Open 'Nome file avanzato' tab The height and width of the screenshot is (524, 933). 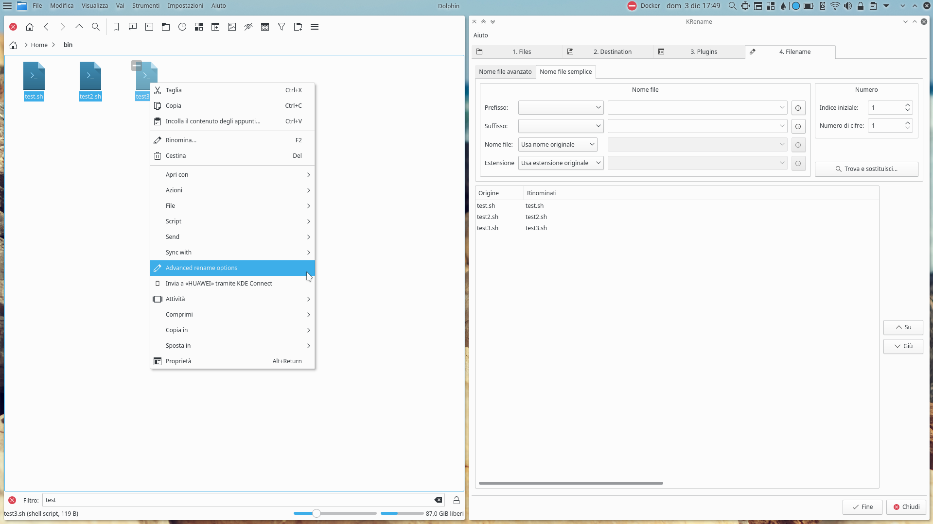click(x=505, y=72)
